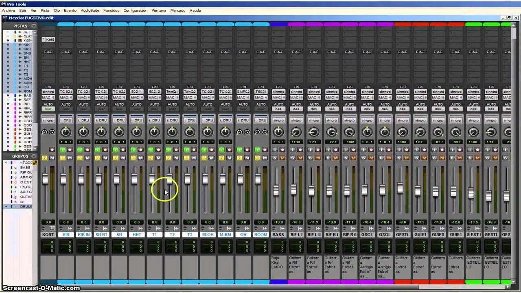Viewport: 521px width, 293px height.
Task: Record-arm the KONT track
Action: (x=52, y=150)
